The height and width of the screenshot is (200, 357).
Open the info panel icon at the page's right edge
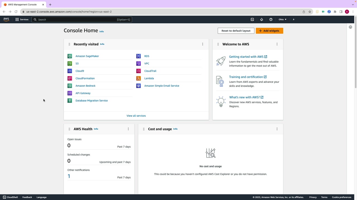click(351, 27)
